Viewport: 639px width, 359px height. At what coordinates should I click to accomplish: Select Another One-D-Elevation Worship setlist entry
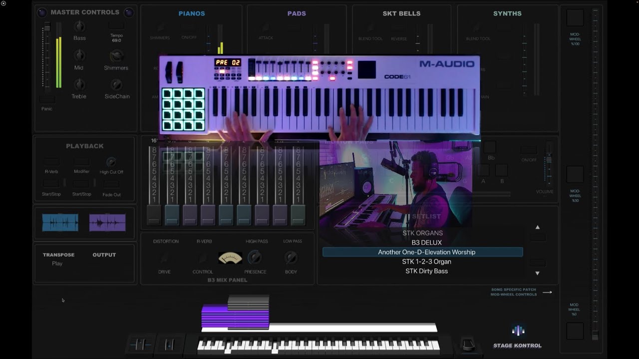[x=423, y=252]
